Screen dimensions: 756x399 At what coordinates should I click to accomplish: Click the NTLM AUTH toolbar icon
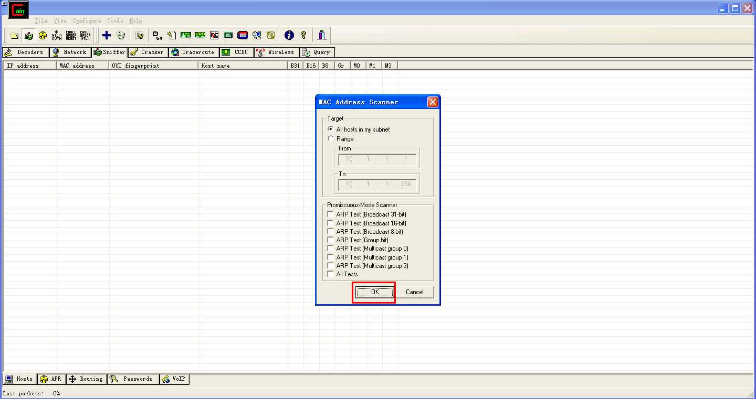tap(57, 35)
